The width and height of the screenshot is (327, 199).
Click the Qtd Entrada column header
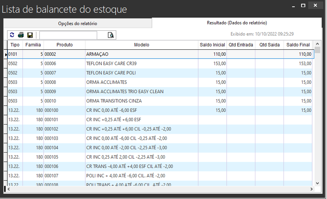(241, 45)
